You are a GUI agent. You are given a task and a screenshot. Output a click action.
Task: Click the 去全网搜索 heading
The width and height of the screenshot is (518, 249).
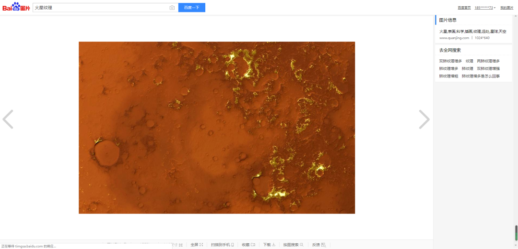450,50
